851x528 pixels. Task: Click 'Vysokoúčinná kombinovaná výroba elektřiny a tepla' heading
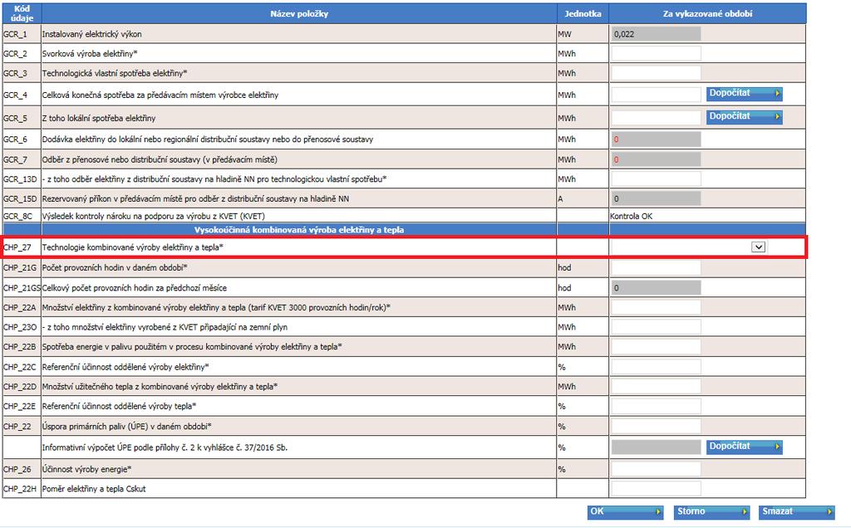(299, 230)
